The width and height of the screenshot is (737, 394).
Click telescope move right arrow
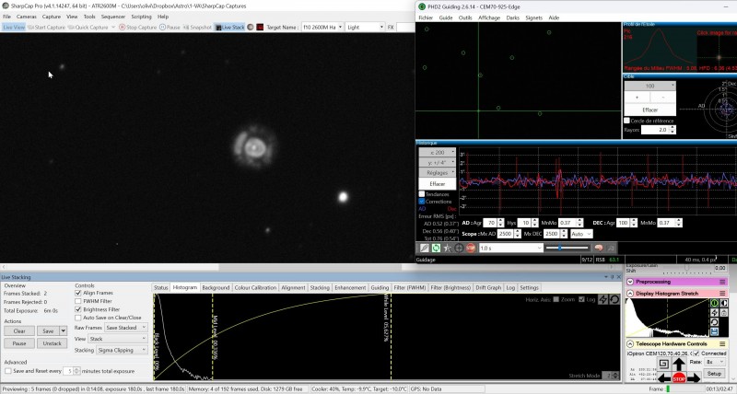[x=694, y=377]
